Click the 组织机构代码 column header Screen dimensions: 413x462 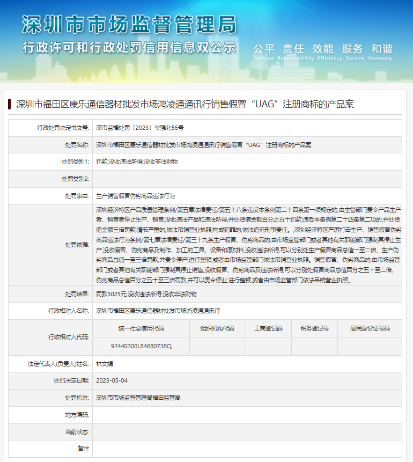click(217, 328)
